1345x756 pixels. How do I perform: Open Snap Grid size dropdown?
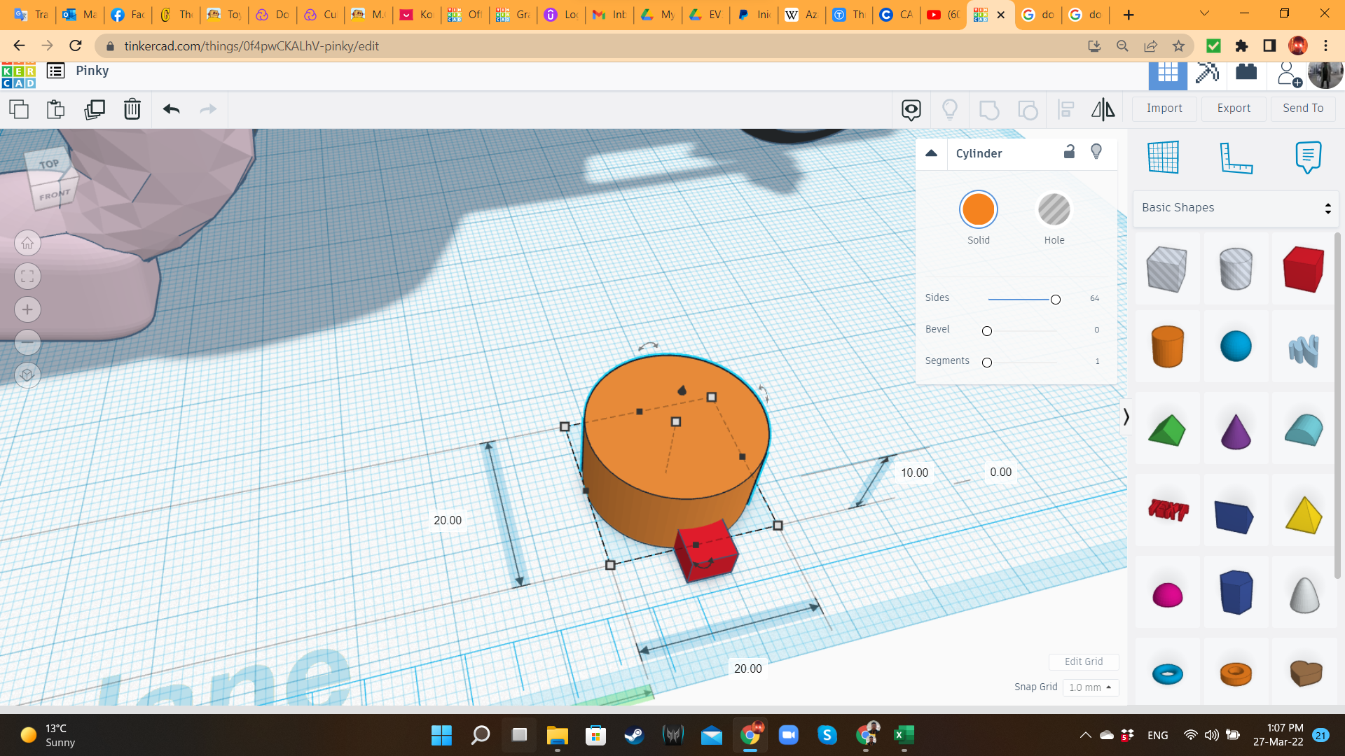click(1090, 687)
